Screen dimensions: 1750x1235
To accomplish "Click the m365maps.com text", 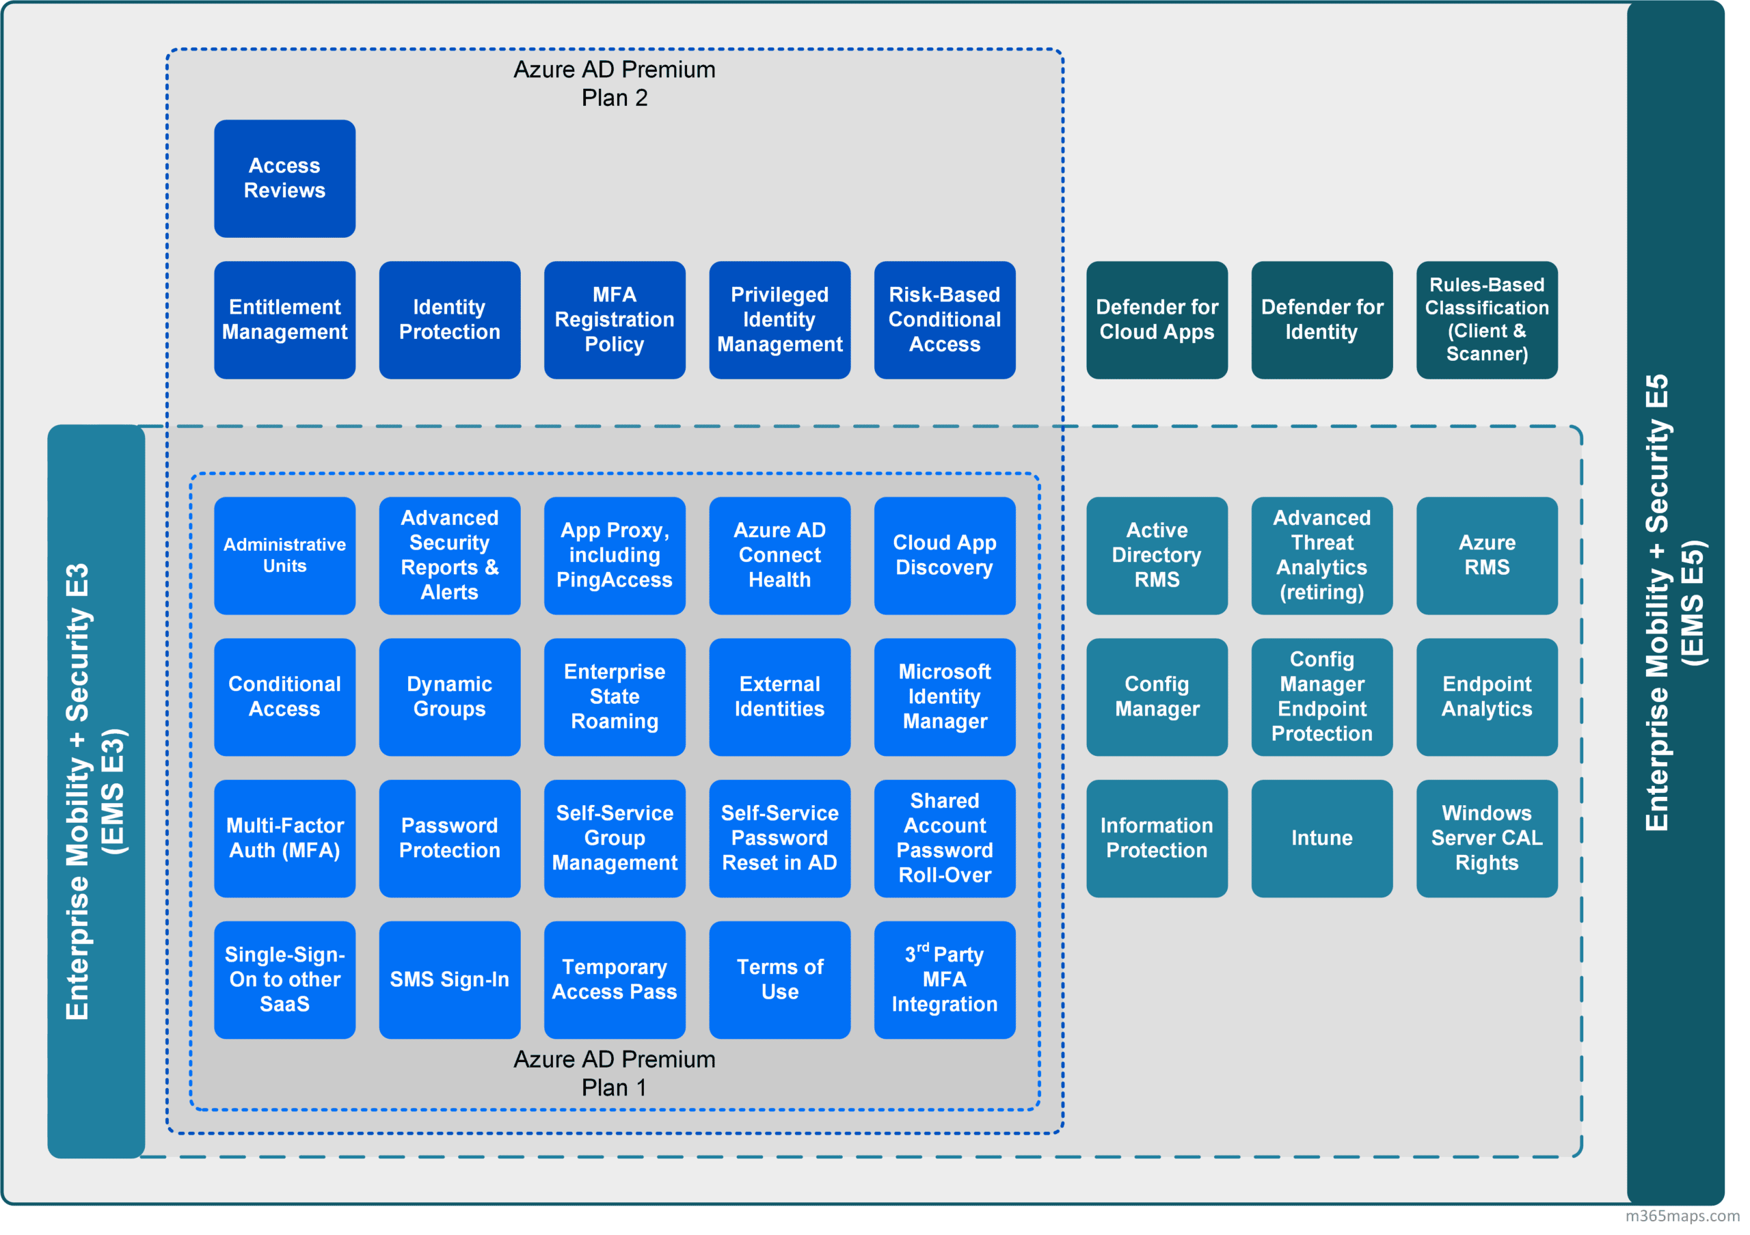I will click(1683, 1216).
